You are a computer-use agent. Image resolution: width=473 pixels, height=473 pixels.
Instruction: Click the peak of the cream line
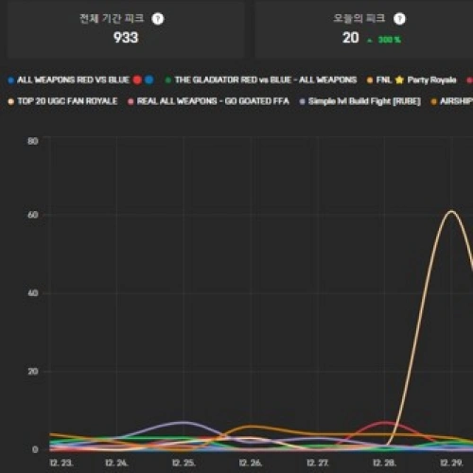point(451,211)
